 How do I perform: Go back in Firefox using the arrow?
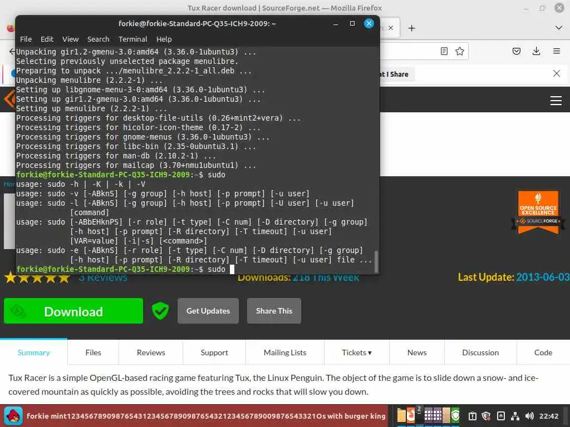tap(12, 51)
